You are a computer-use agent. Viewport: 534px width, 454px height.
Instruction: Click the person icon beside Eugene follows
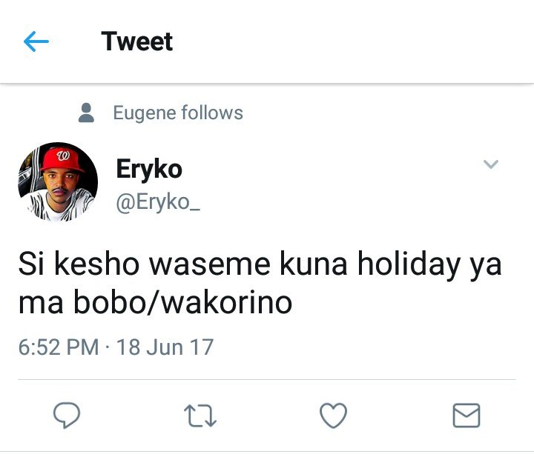(86, 113)
